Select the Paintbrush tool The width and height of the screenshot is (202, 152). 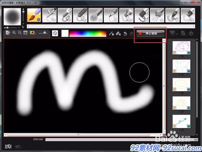[34, 15]
